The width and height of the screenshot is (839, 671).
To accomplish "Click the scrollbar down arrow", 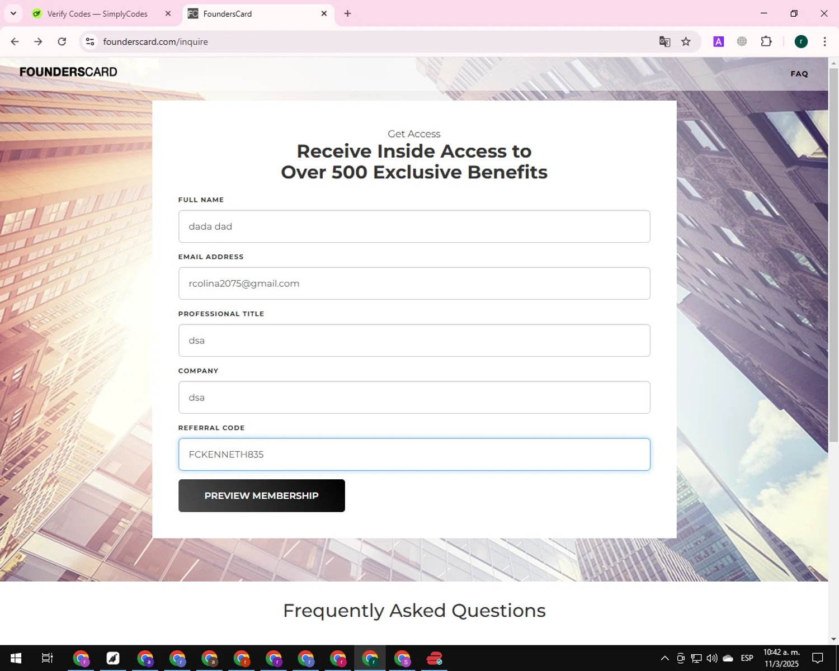I will (833, 639).
